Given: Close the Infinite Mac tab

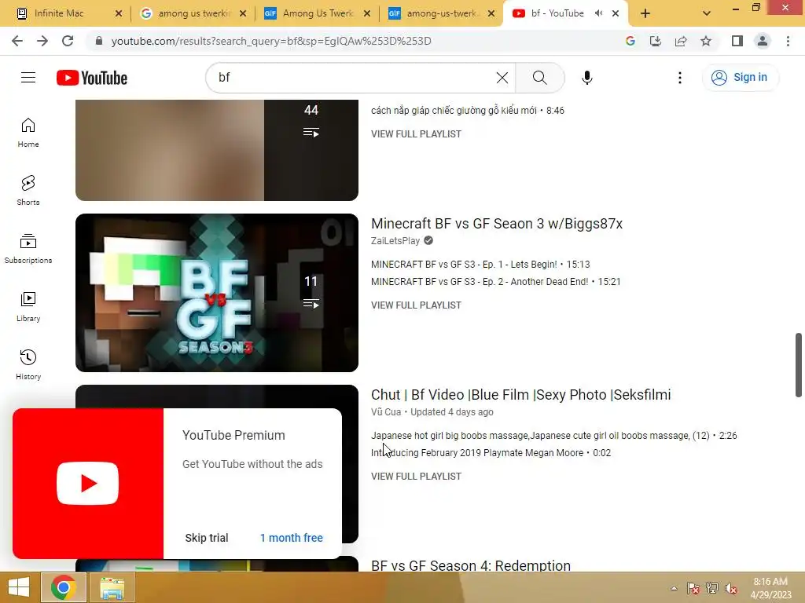Looking at the screenshot, I should [119, 13].
